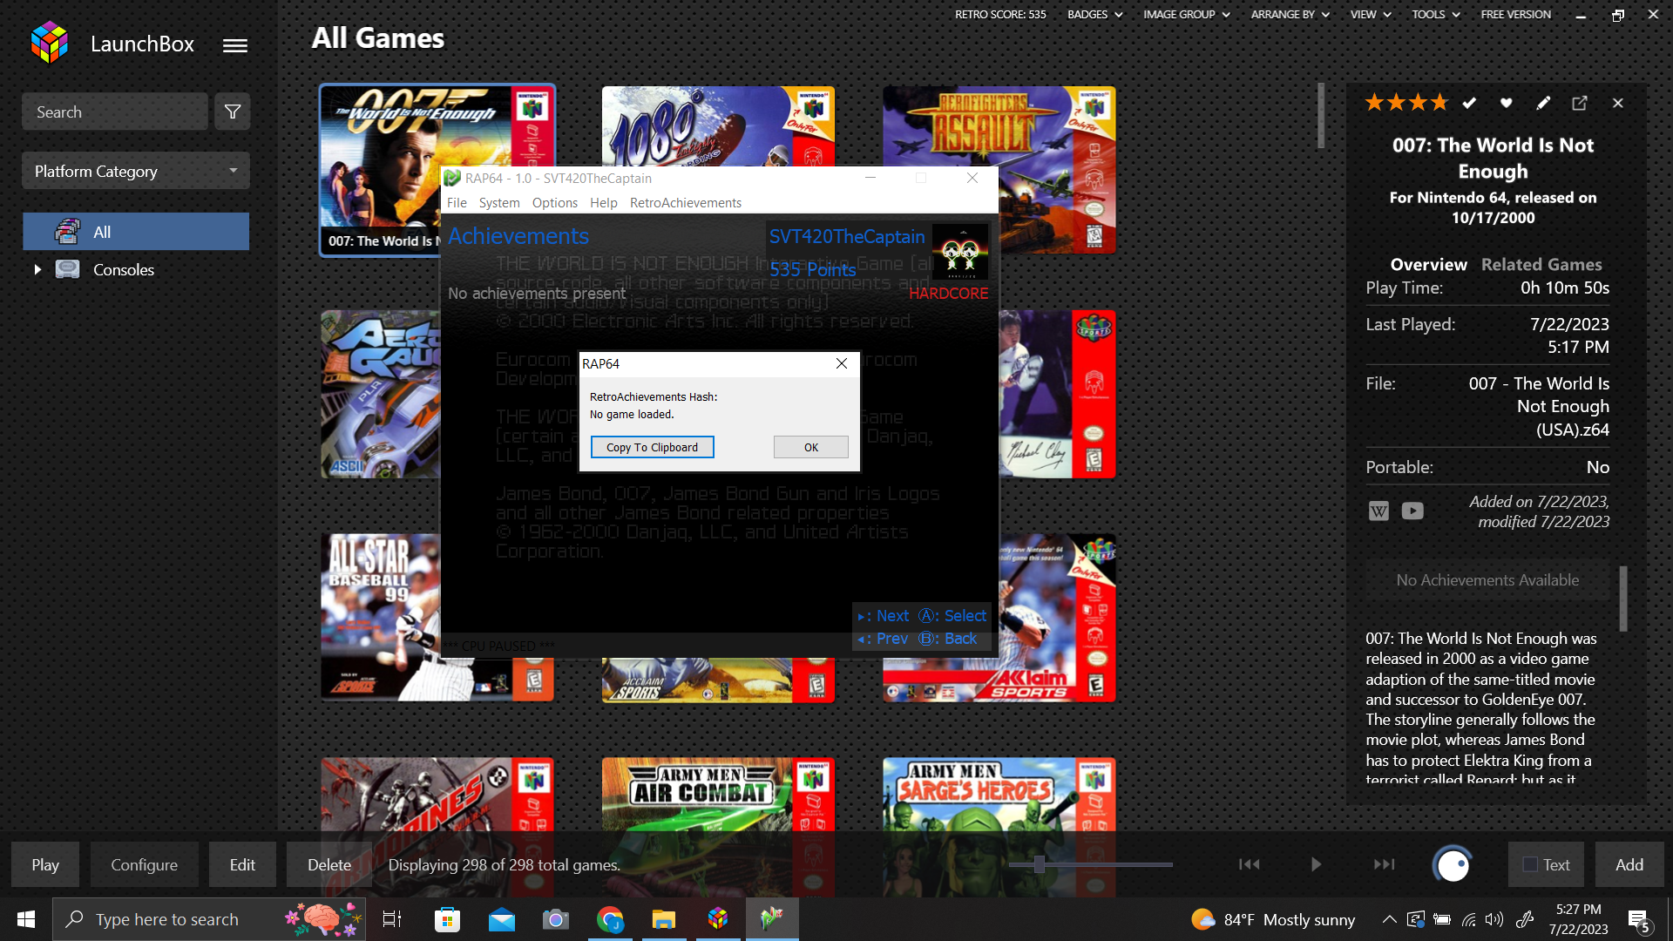Open Windows Start menu
The width and height of the screenshot is (1673, 941).
point(26,919)
